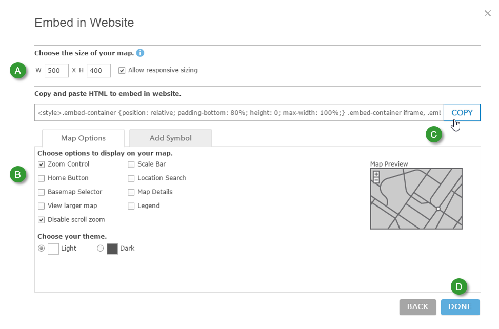Enable the Scale Bar checkbox
The width and height of the screenshot is (499, 329).
[x=131, y=164]
